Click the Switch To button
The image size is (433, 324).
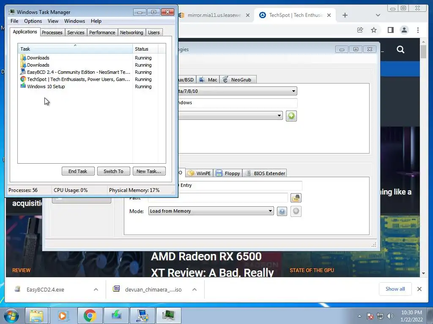click(113, 171)
